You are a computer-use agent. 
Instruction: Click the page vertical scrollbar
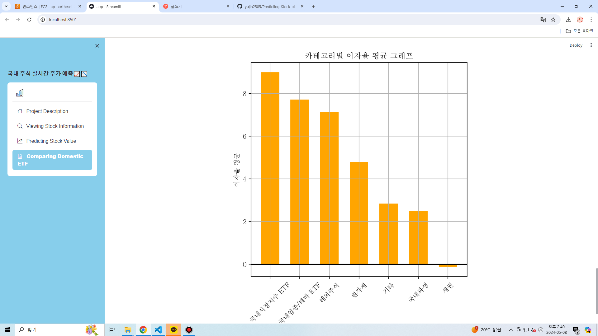[596, 291]
